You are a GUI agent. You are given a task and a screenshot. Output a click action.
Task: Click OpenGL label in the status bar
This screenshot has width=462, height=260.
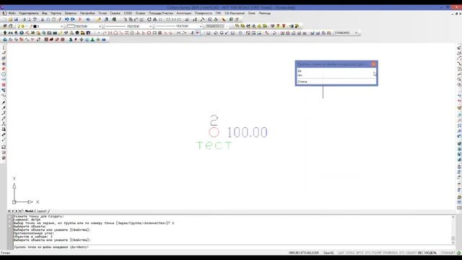(x=328, y=253)
